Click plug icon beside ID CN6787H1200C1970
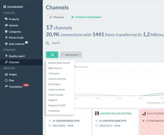 96,121
